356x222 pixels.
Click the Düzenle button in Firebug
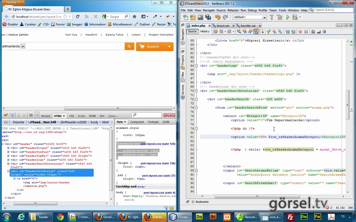[18, 122]
